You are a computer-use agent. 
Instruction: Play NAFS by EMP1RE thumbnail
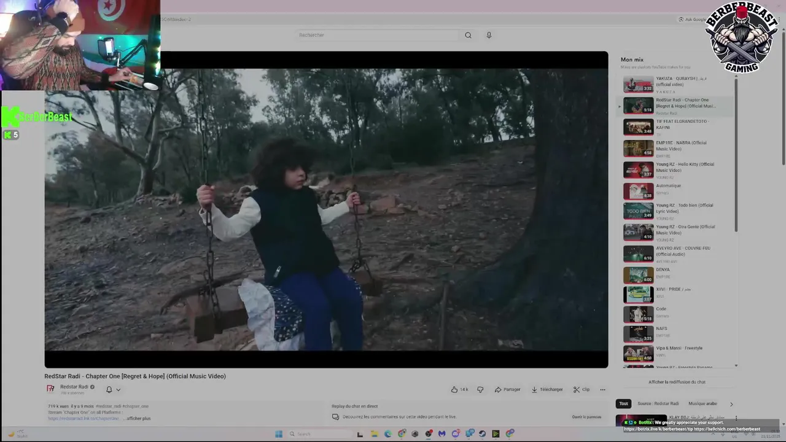point(638,334)
